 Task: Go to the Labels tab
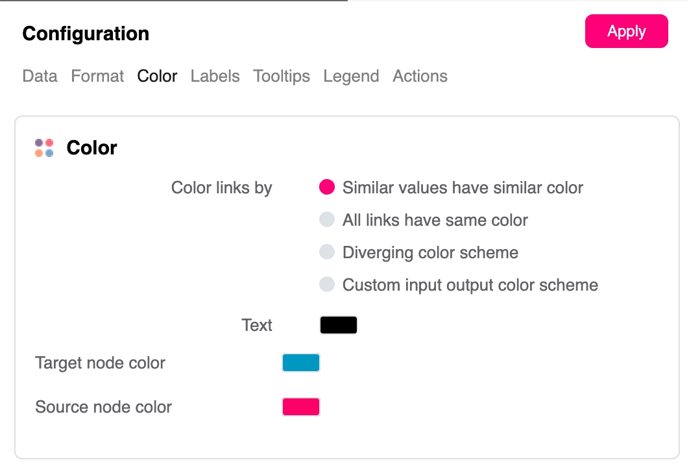pyautogui.click(x=215, y=77)
